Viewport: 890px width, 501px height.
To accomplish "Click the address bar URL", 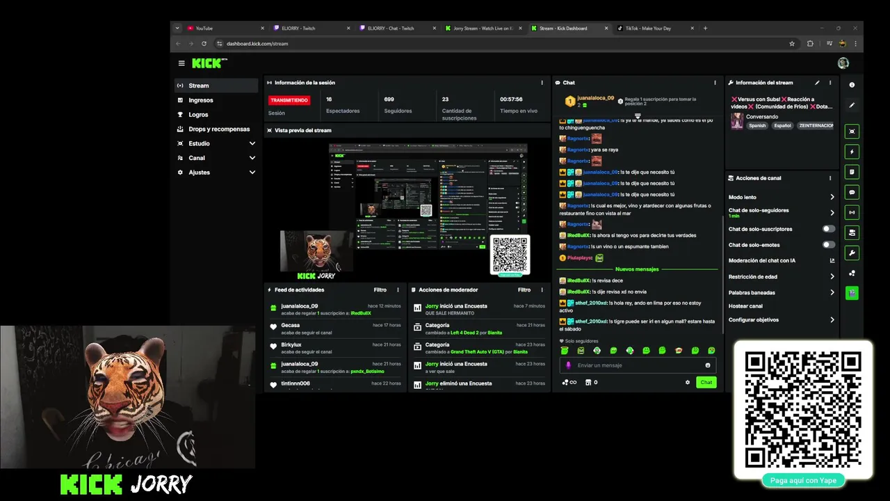I will click(x=257, y=43).
